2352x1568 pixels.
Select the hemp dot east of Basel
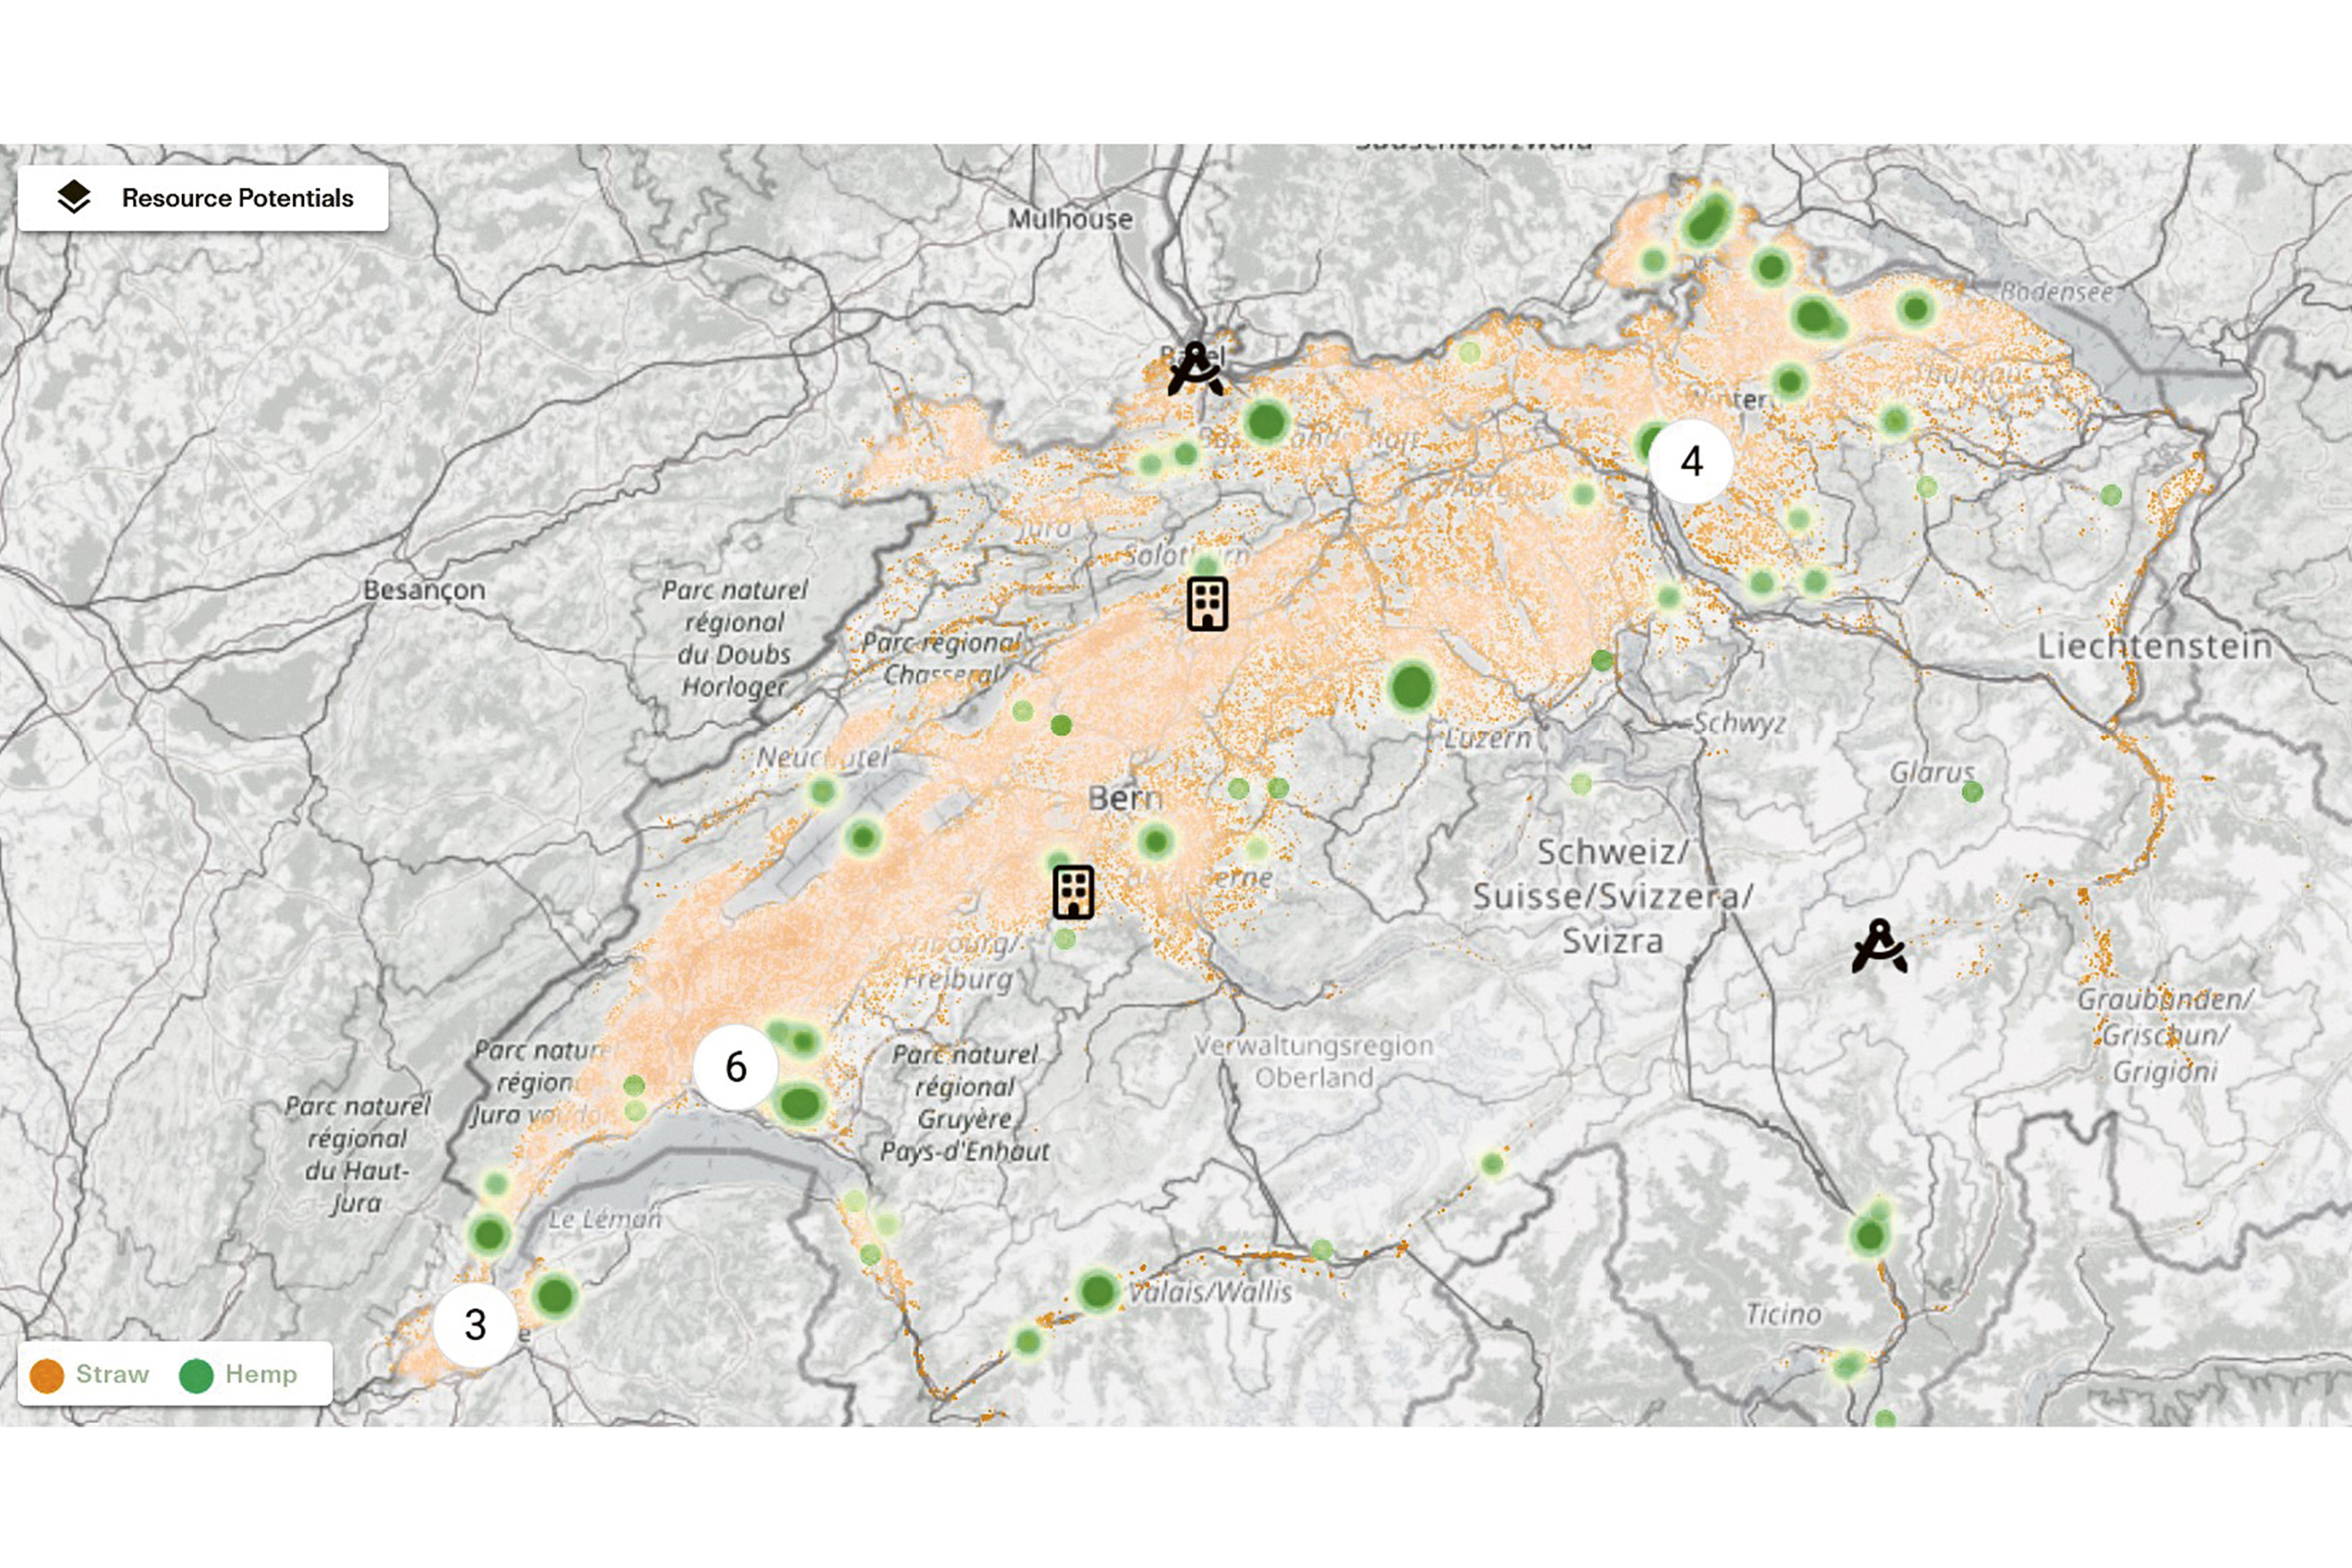pyautogui.click(x=1266, y=421)
